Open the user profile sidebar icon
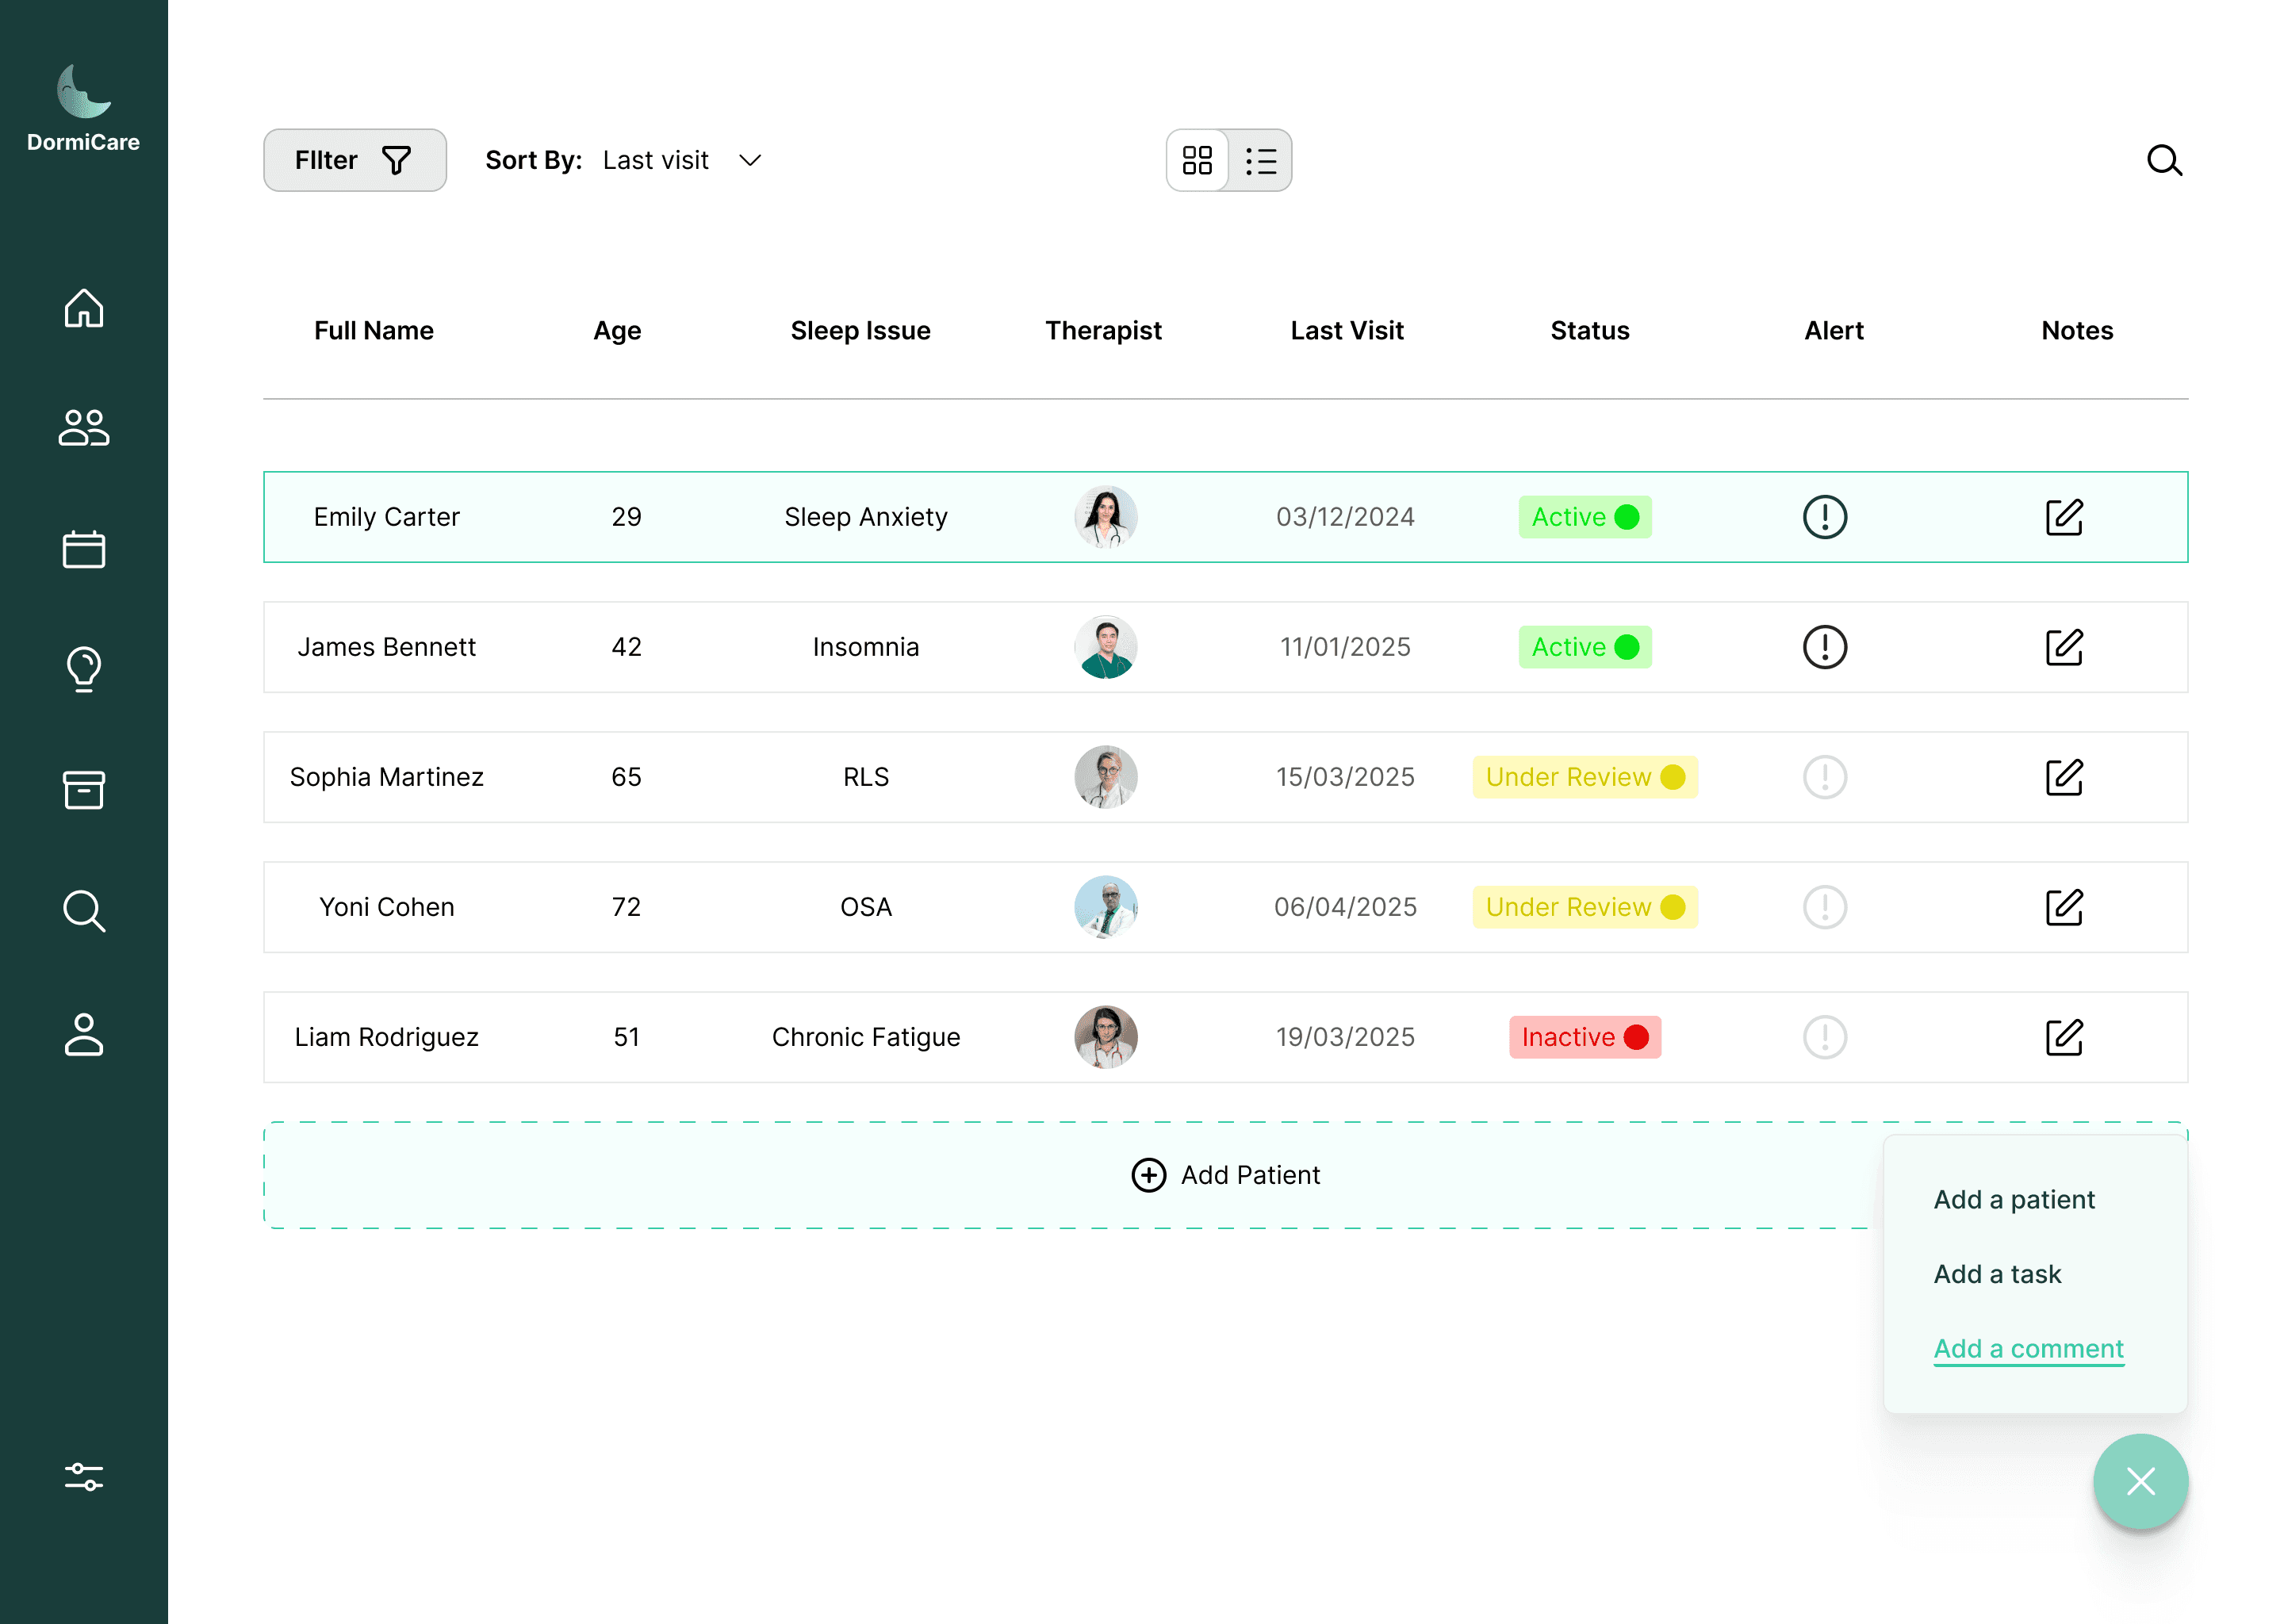This screenshot has height=1624, width=2284. (84, 1034)
